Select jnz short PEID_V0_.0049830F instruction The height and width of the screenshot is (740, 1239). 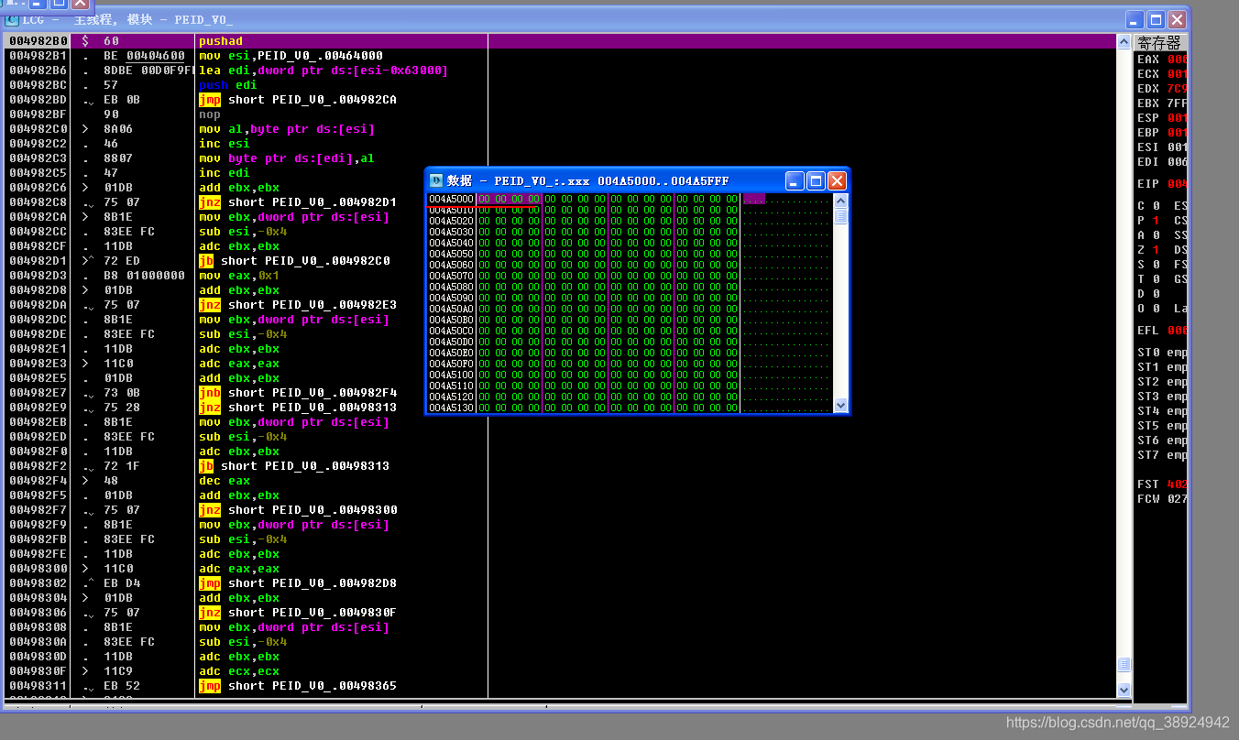coord(298,613)
